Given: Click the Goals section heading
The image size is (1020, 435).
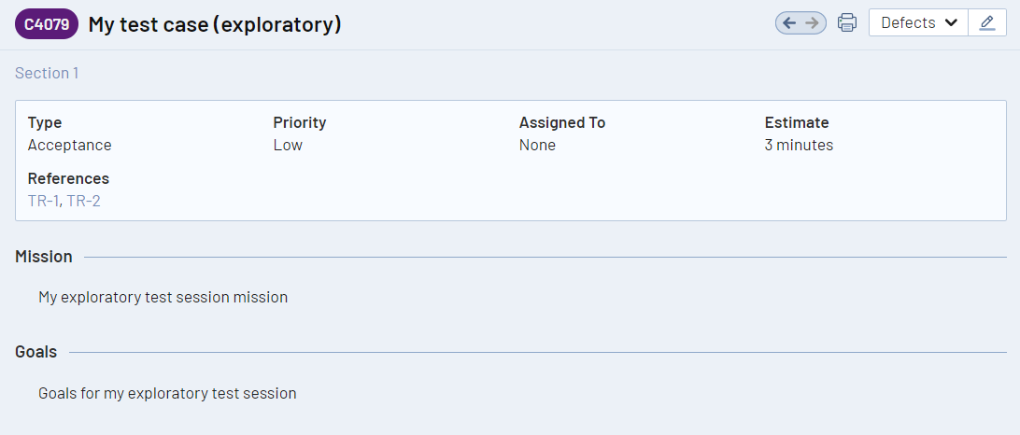Looking at the screenshot, I should (35, 352).
